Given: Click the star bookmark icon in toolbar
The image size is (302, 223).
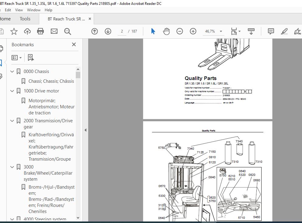Looking at the screenshot, I should point(14,31).
